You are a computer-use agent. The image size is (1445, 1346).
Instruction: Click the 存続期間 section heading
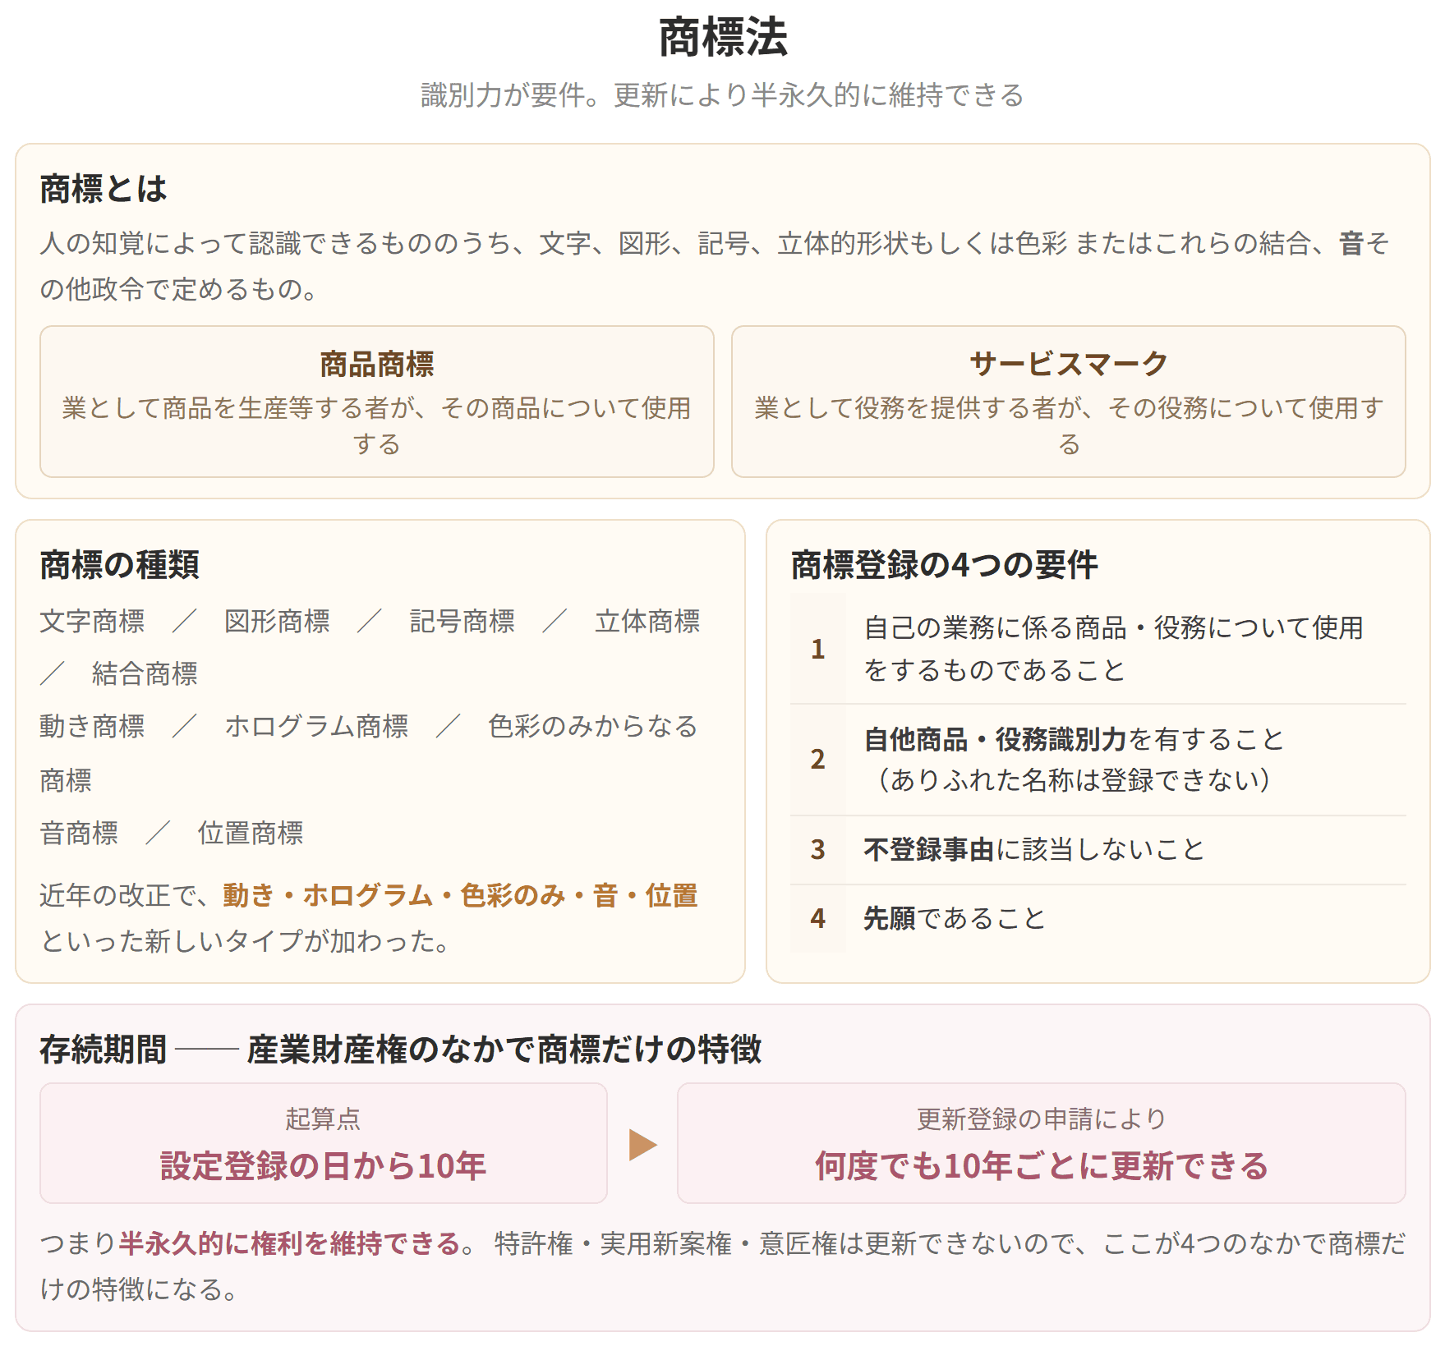click(x=401, y=1050)
